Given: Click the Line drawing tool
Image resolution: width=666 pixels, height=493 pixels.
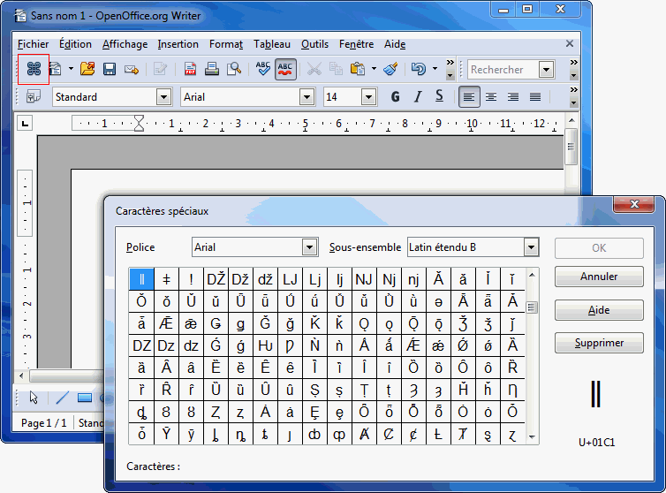Looking at the screenshot, I should click(x=63, y=398).
